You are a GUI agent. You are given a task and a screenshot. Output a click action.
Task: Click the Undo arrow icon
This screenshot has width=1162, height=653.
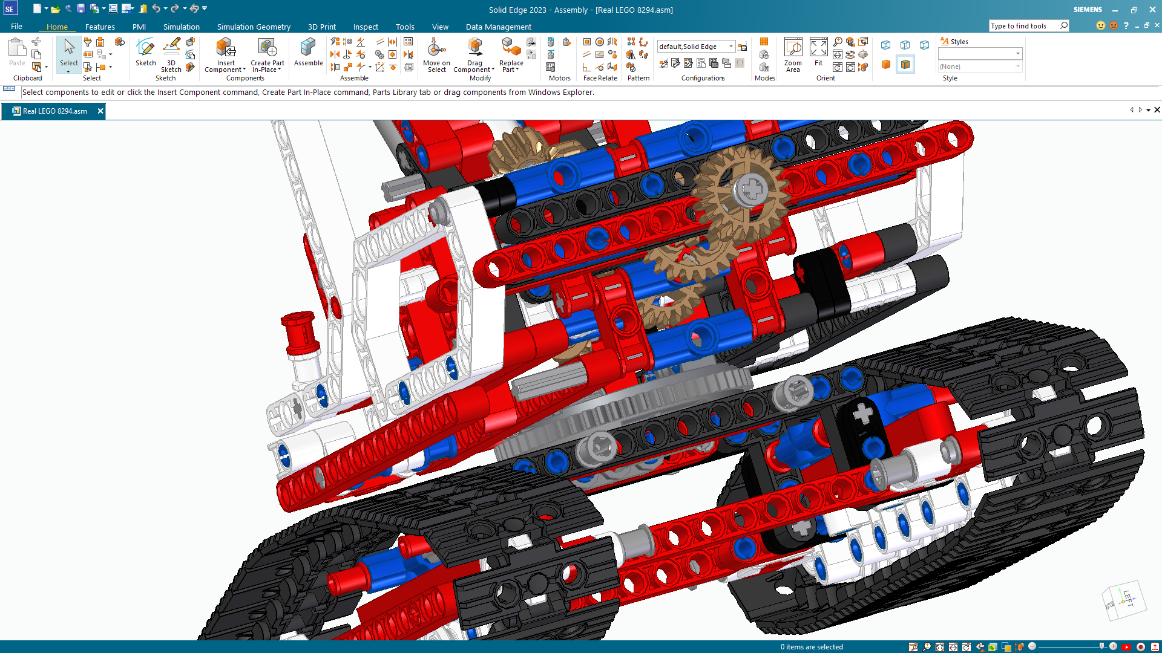pos(156,8)
